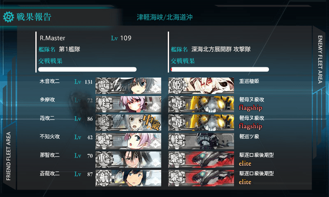Viewport: 329px width, 197px height.
Task: Click the 姫 badge on 重巡棲姫's banner
Action: tap(177, 86)
